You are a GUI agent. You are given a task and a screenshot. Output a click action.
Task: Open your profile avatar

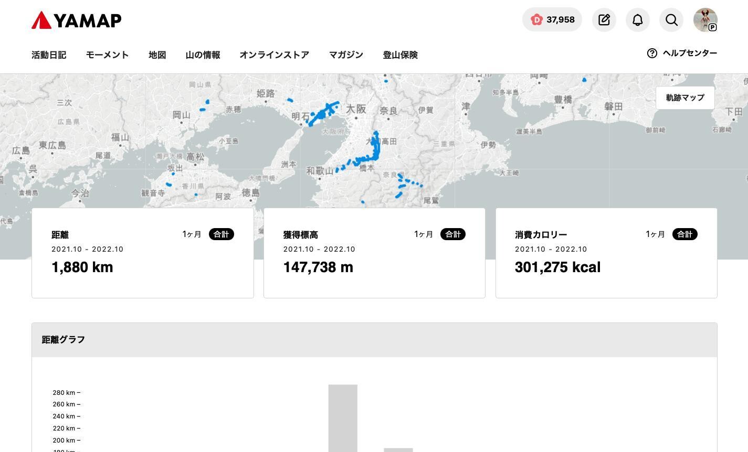[705, 20]
